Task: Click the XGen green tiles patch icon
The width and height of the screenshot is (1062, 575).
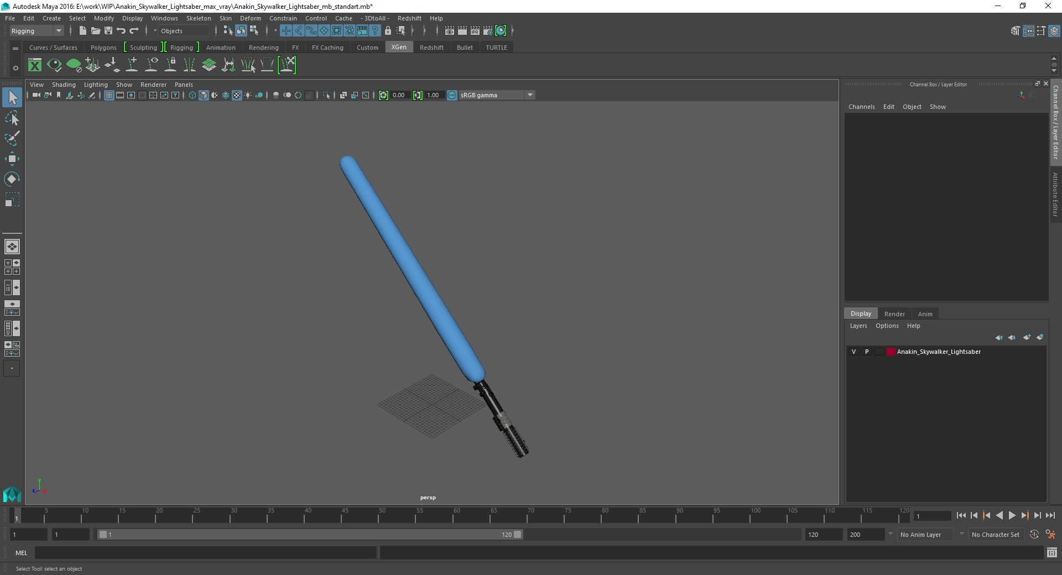Action: (209, 65)
